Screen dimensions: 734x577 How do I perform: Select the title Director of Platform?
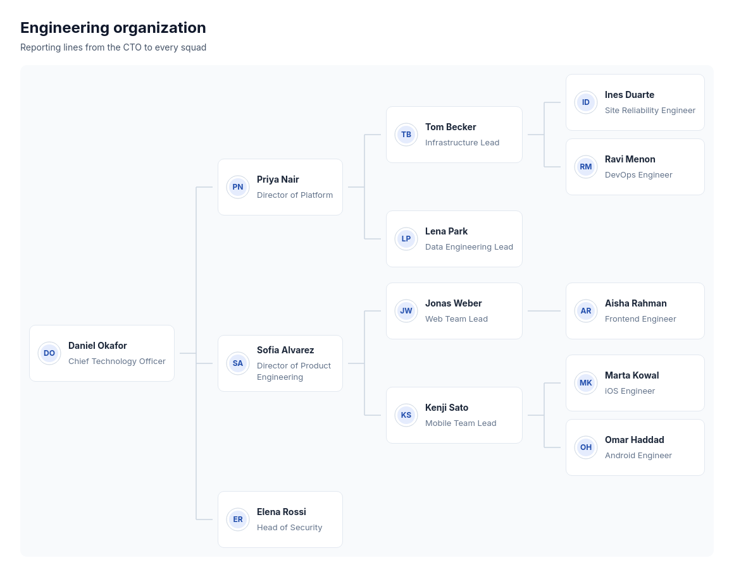click(x=294, y=195)
